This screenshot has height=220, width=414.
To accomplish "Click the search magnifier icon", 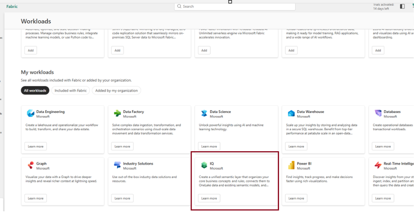I will point(179,6).
